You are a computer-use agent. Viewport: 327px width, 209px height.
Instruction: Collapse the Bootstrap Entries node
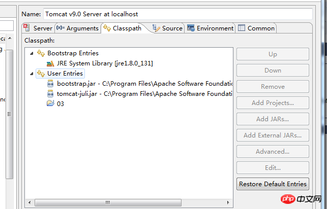(32, 53)
